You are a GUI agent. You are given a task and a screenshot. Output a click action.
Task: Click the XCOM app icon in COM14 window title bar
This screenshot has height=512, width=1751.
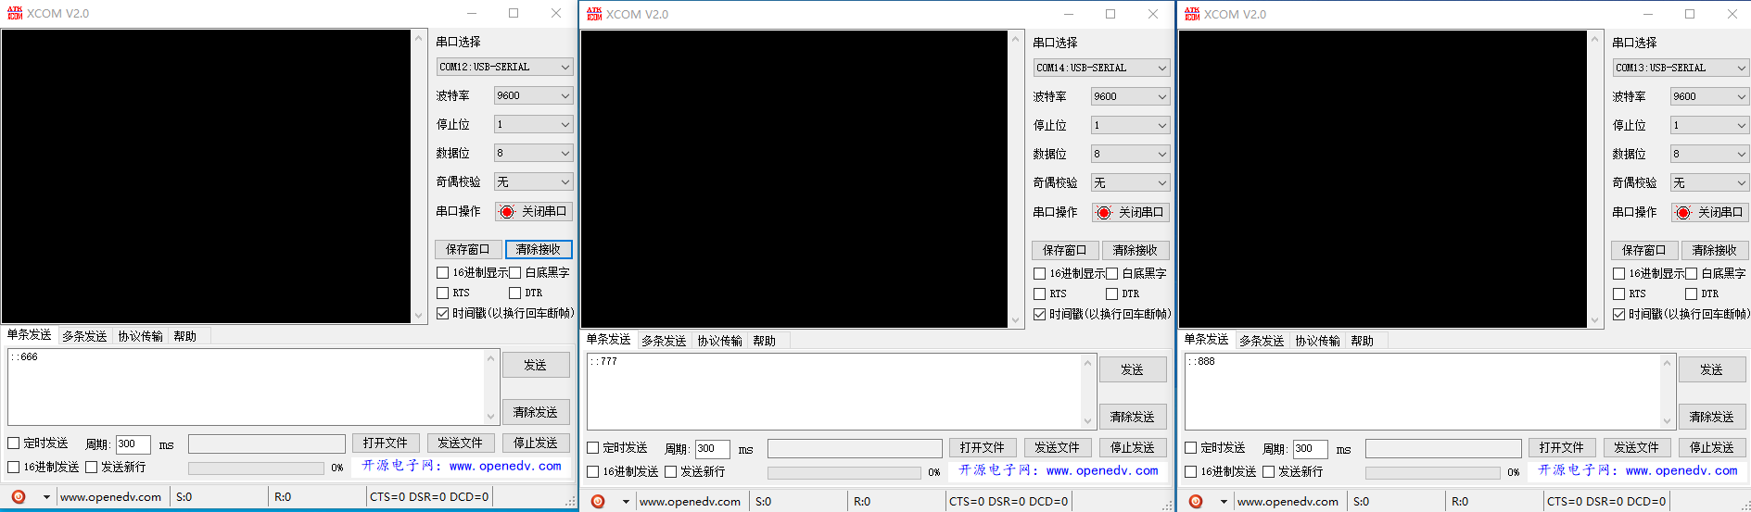tap(594, 14)
